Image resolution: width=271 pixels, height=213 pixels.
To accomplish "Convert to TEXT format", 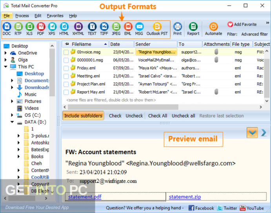I will [92, 29].
